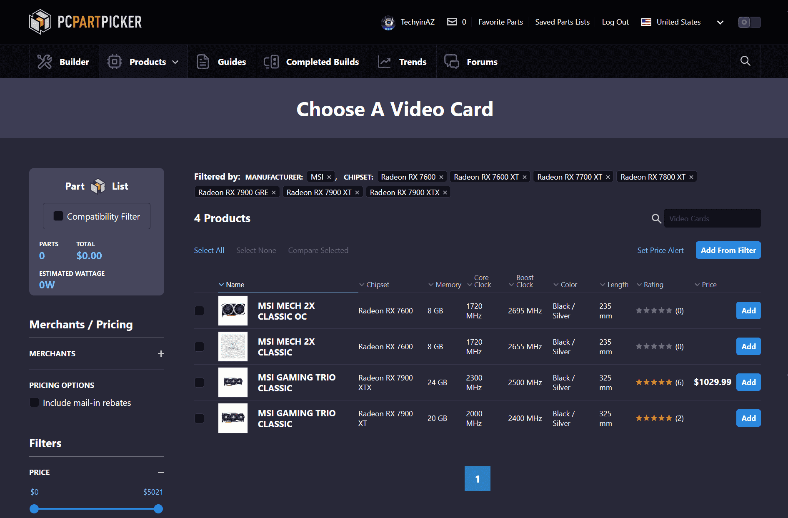Remove the Radeon RX 7600 filter tag
This screenshot has width=788, height=518.
(441, 177)
